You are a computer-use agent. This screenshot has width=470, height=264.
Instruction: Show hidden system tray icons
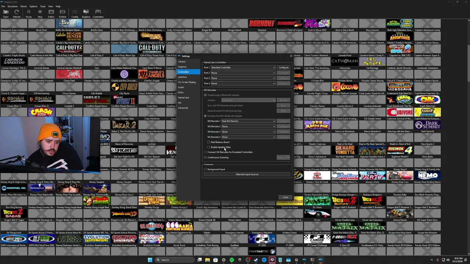click(x=432, y=260)
